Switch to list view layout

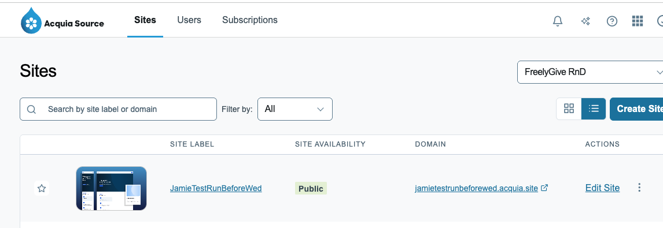[594, 109]
